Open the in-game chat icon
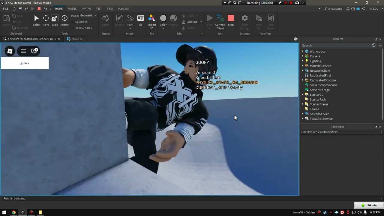The width and height of the screenshot is (384, 216). click(34, 51)
